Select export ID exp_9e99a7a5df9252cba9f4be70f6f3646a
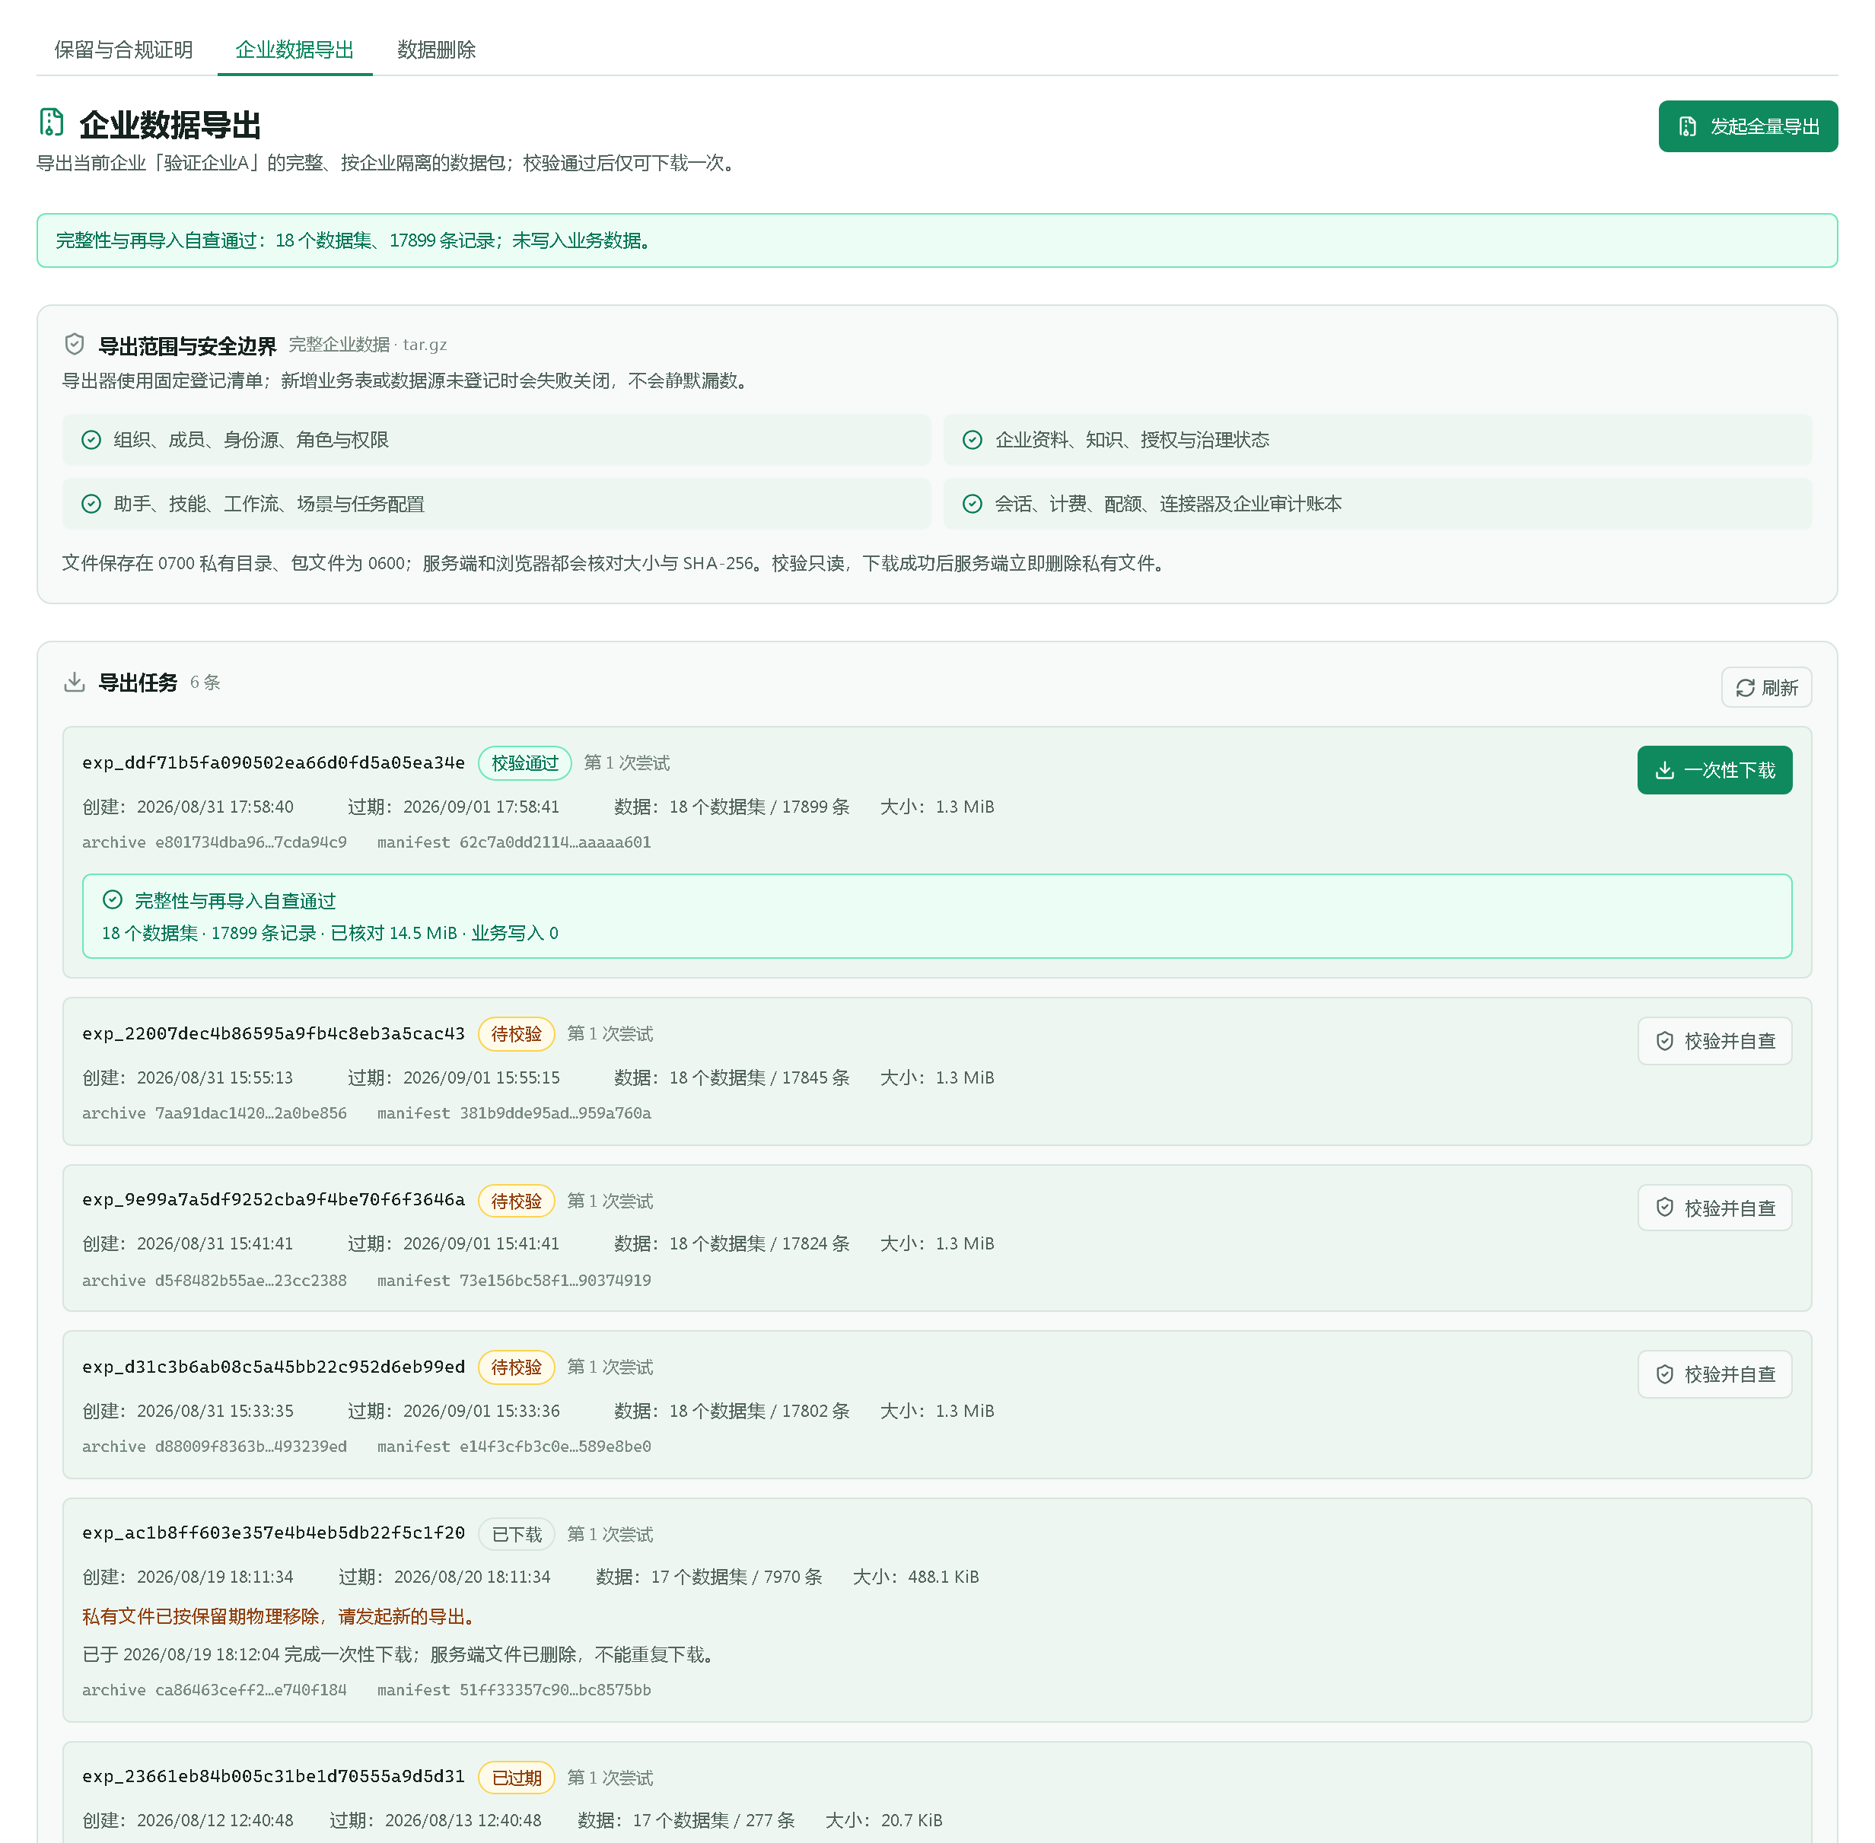Screen dimensions: 1875x1843 pos(273,1200)
